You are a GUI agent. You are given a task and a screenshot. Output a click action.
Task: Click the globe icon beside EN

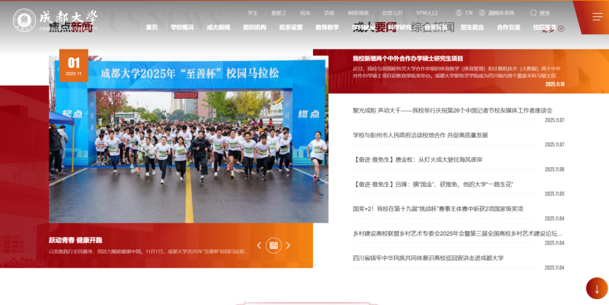point(458,13)
